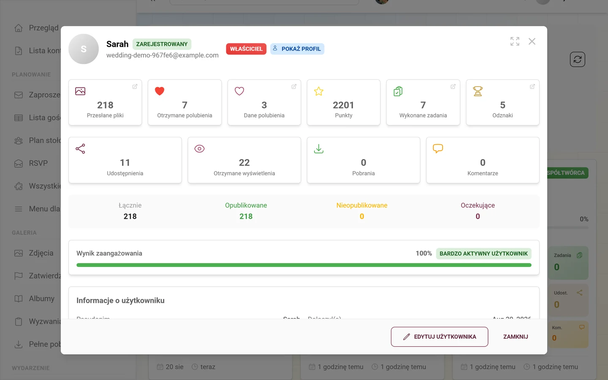
Task: Click the image icon on Przesłane pliki card
Action: 80,91
